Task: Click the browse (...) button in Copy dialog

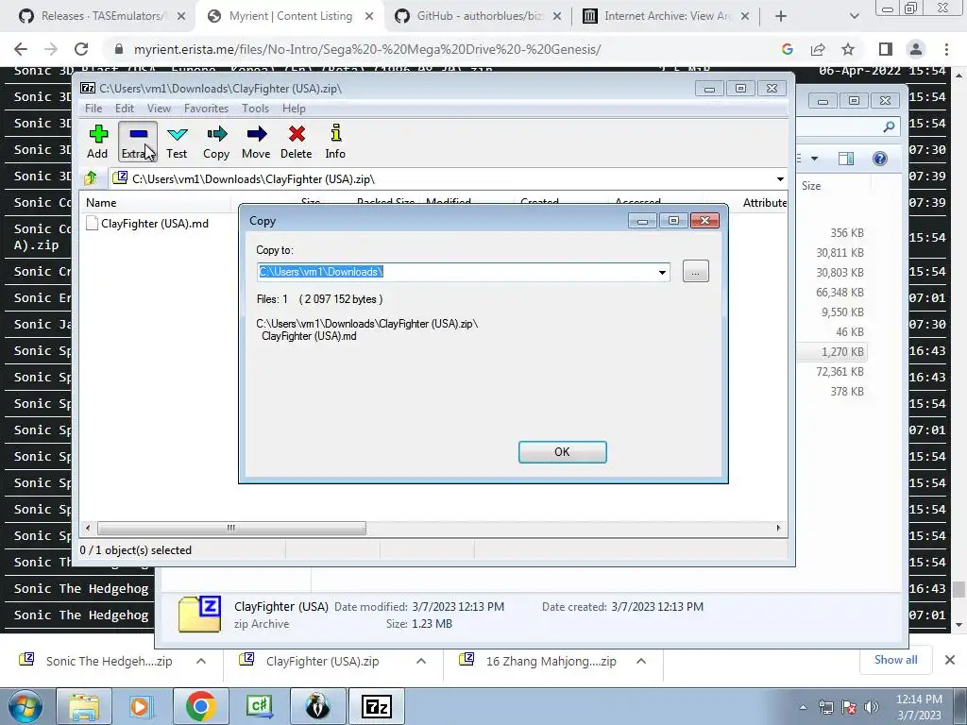Action: pyautogui.click(x=696, y=271)
